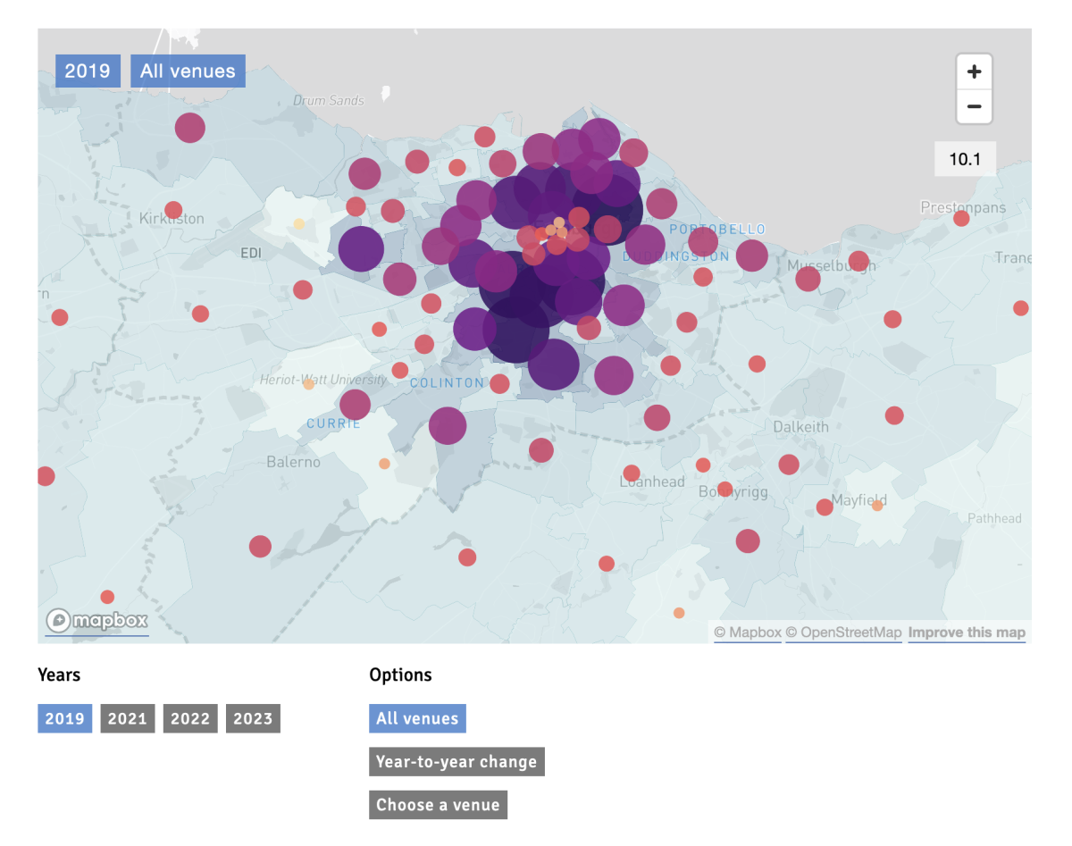The image size is (1072, 846).
Task: Click the Options section heading
Action: click(x=400, y=674)
